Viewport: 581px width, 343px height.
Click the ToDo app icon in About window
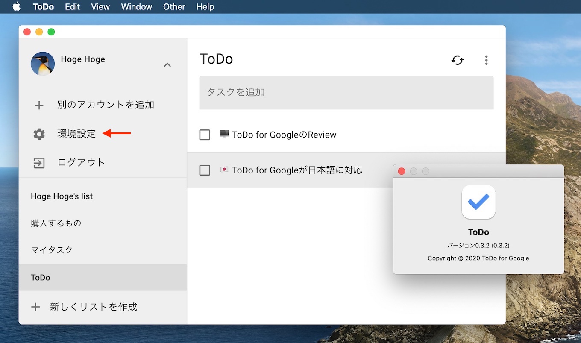[478, 202]
